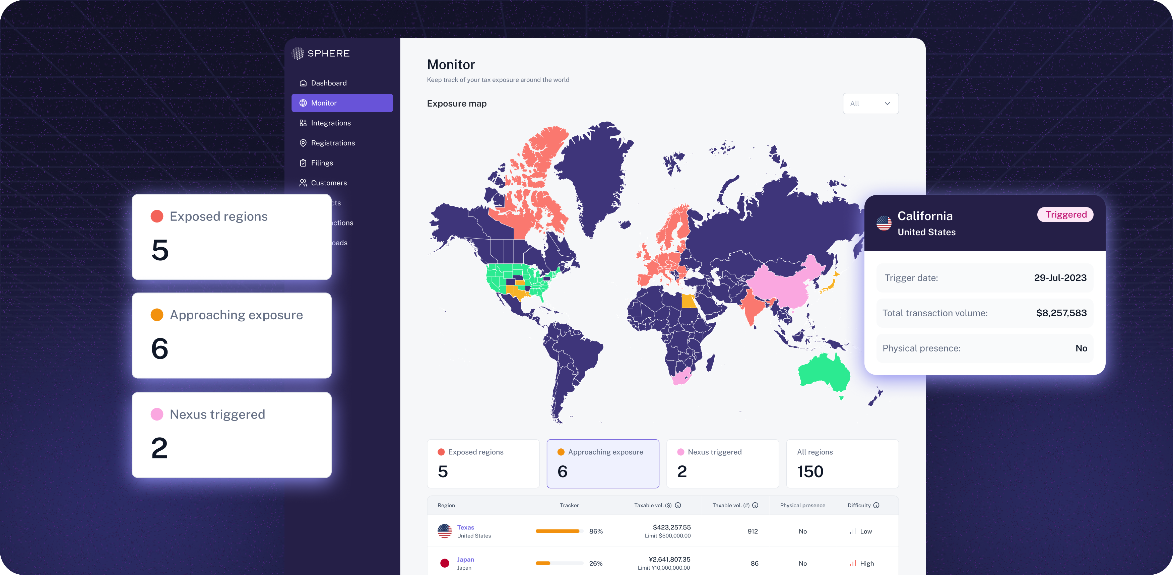Click the Monitor globe icon
1173x575 pixels.
click(x=303, y=103)
